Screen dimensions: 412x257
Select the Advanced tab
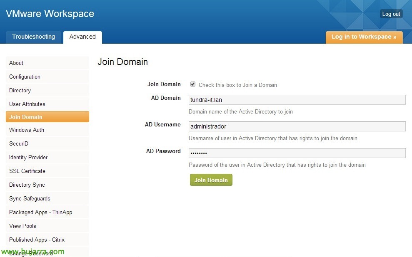click(x=82, y=37)
